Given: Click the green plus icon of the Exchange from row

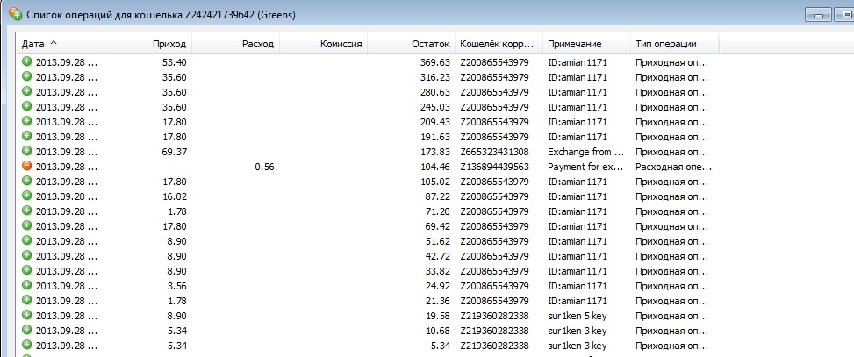Looking at the screenshot, I should pyautogui.click(x=26, y=151).
